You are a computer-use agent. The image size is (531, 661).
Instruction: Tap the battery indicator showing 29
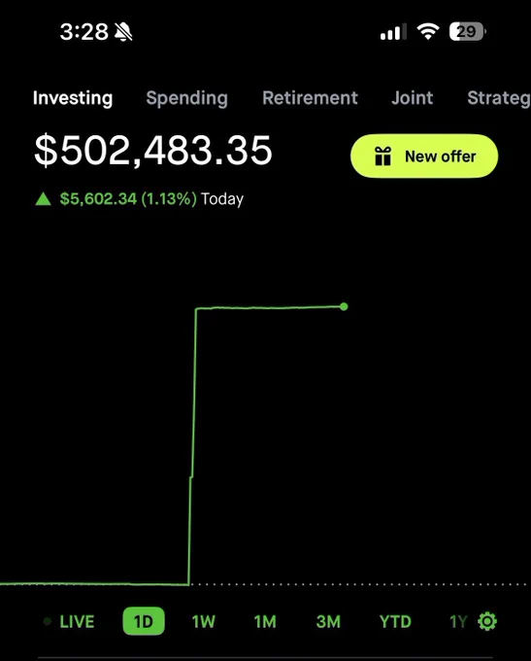(x=467, y=32)
